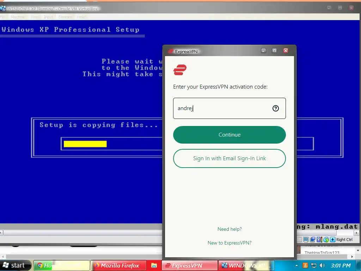Screen dimensions: 361x271
Task: Click the Enter your ExpressVPN activation code label
Action: pos(220,87)
